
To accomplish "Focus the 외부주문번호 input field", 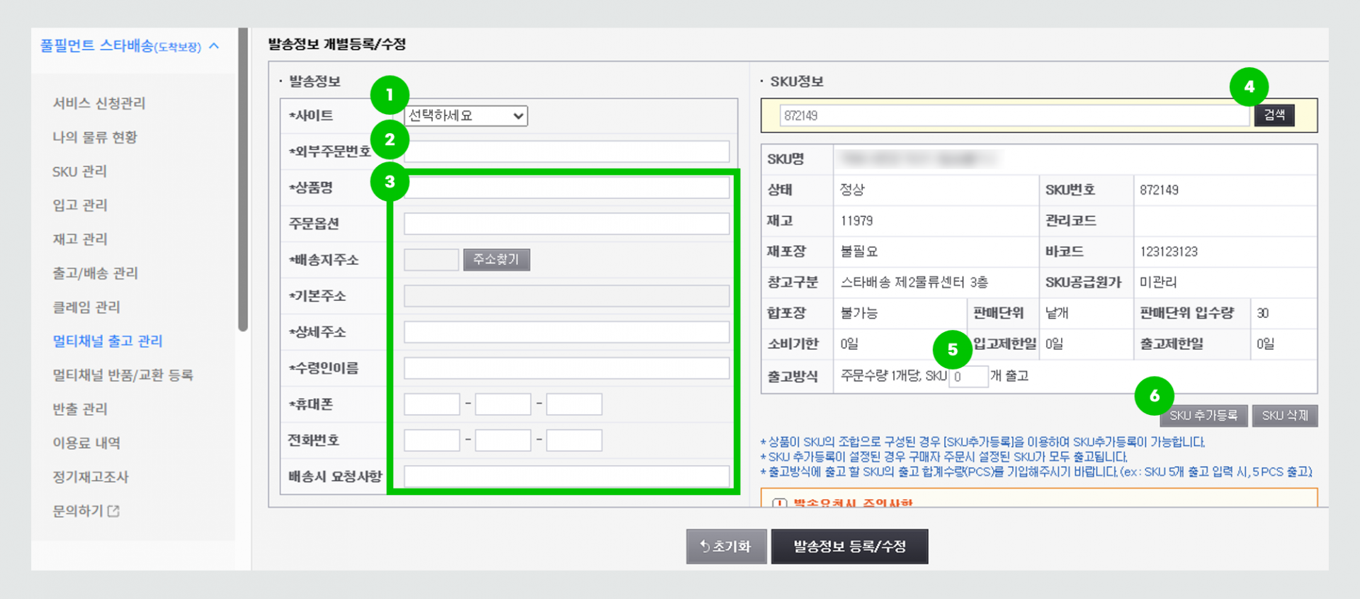I will pos(567,152).
